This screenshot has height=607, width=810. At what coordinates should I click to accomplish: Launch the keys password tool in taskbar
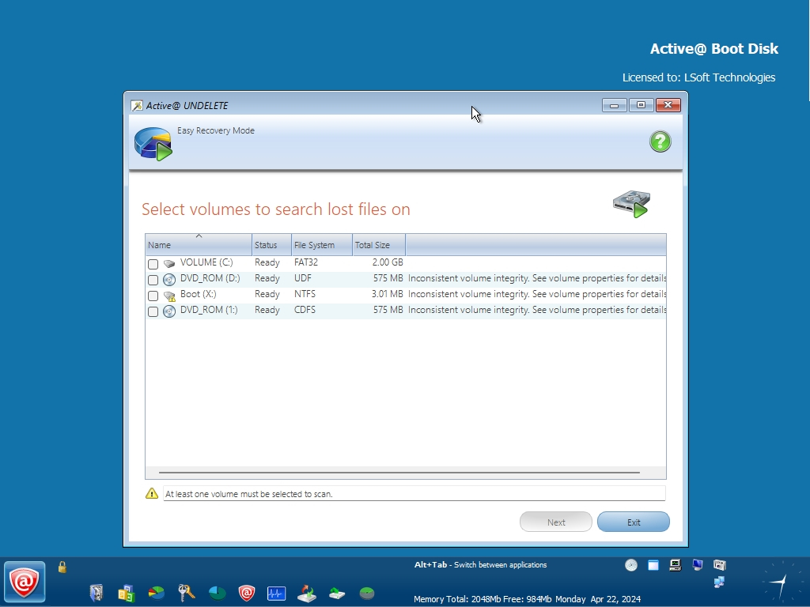pos(187,592)
